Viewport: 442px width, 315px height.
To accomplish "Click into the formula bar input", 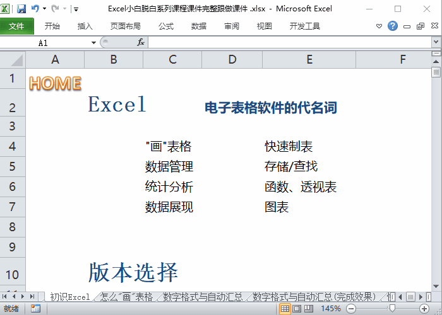I will tap(289, 43).
